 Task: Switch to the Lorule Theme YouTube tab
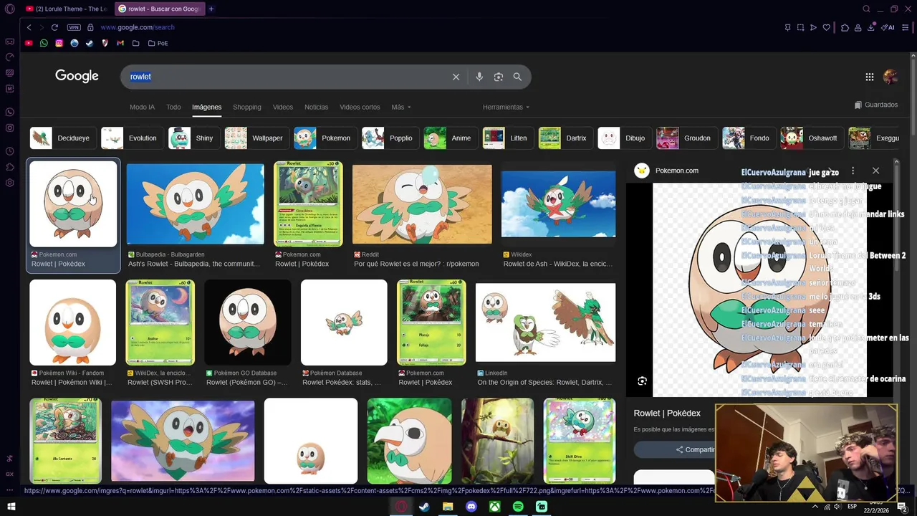click(66, 9)
